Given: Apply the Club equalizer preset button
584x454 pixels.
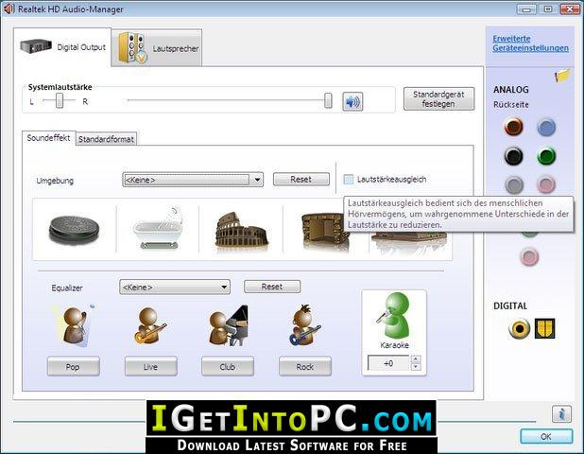Looking at the screenshot, I should coord(228,366).
